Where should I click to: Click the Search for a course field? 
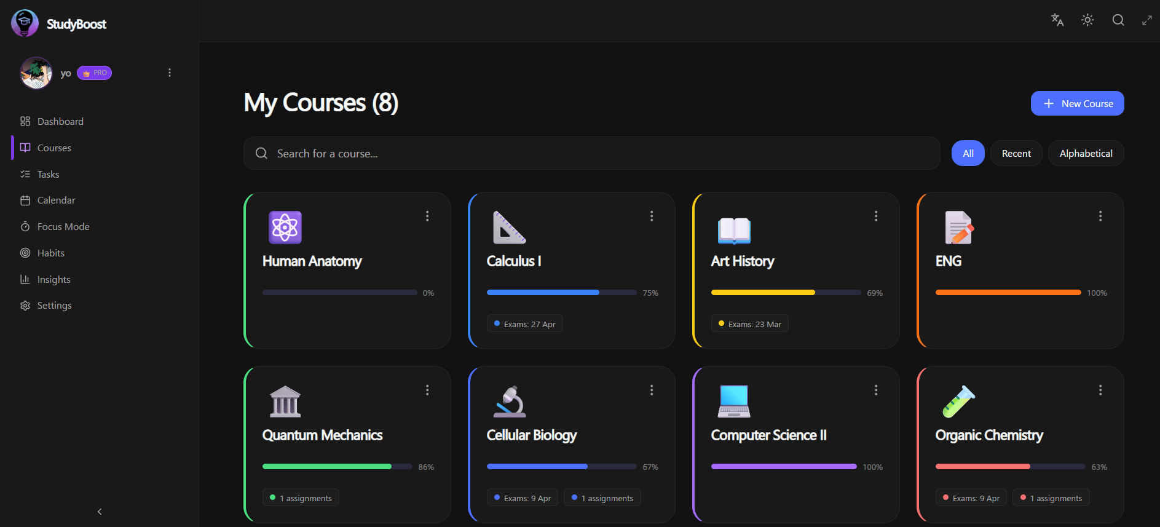591,153
